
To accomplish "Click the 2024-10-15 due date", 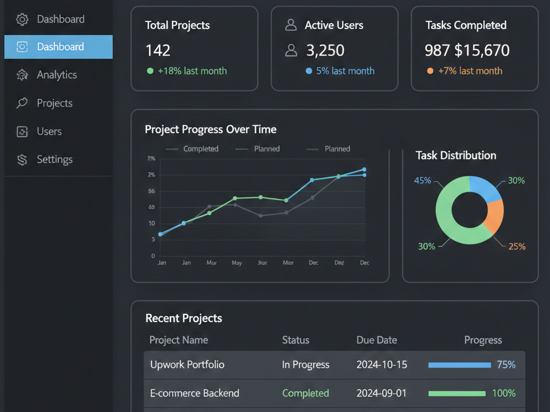I will click(x=382, y=365).
